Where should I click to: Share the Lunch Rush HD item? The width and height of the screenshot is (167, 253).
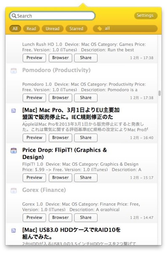pyautogui.click(x=86, y=58)
